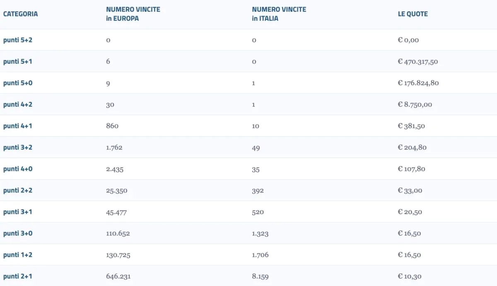Click the NUMERO VINCITE in ITALIA header
The width and height of the screenshot is (497, 286).
pyautogui.click(x=279, y=14)
